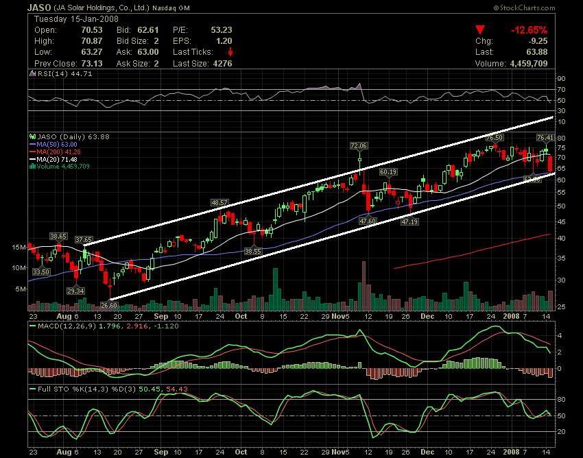Click the Chg value -9.25
This screenshot has width=583, height=458.
(x=538, y=41)
